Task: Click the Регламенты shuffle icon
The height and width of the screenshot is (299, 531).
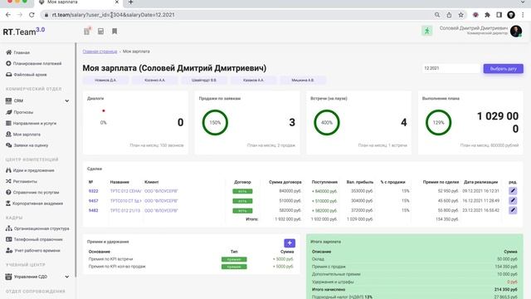Action: (8, 181)
